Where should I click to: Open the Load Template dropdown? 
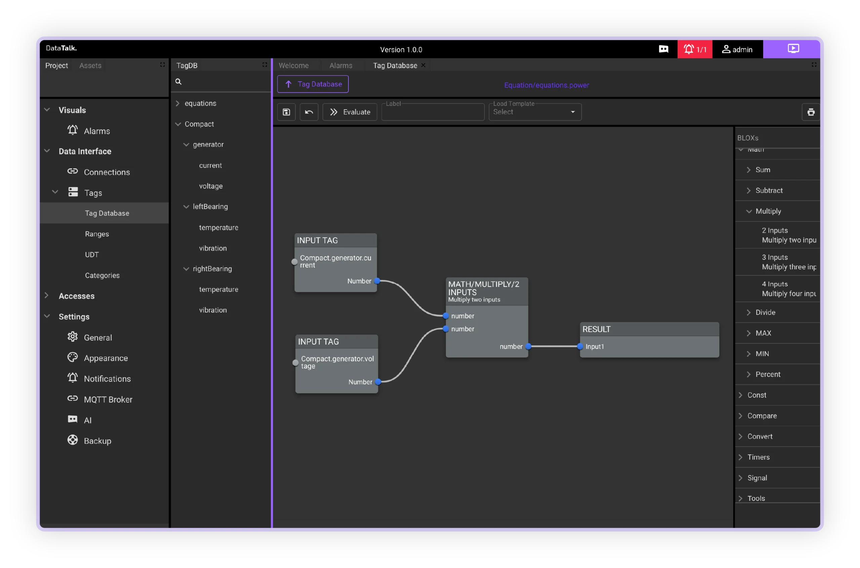click(x=535, y=112)
